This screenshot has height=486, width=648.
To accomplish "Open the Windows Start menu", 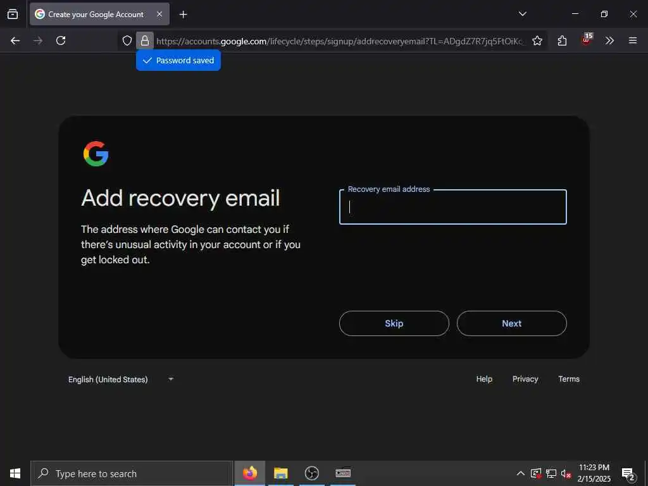I will (x=15, y=473).
